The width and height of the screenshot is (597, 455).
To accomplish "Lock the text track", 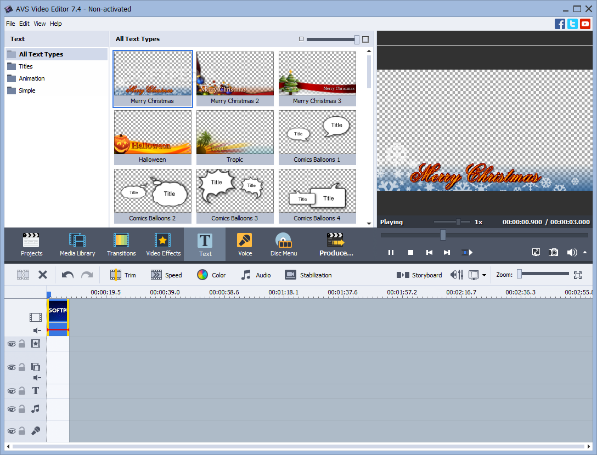I will tap(22, 391).
